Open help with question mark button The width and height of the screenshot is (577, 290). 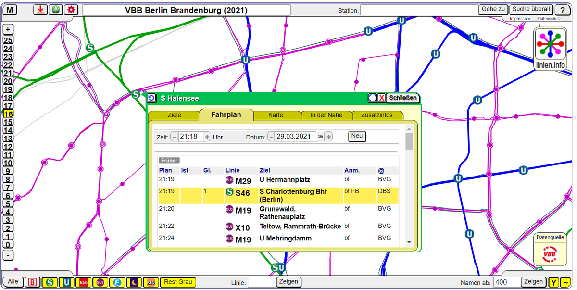tap(562, 10)
